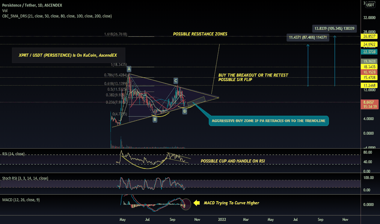380x224 pixels.
Task: Click the yellow left arrow beside MACD note
Action: [x=197, y=203]
